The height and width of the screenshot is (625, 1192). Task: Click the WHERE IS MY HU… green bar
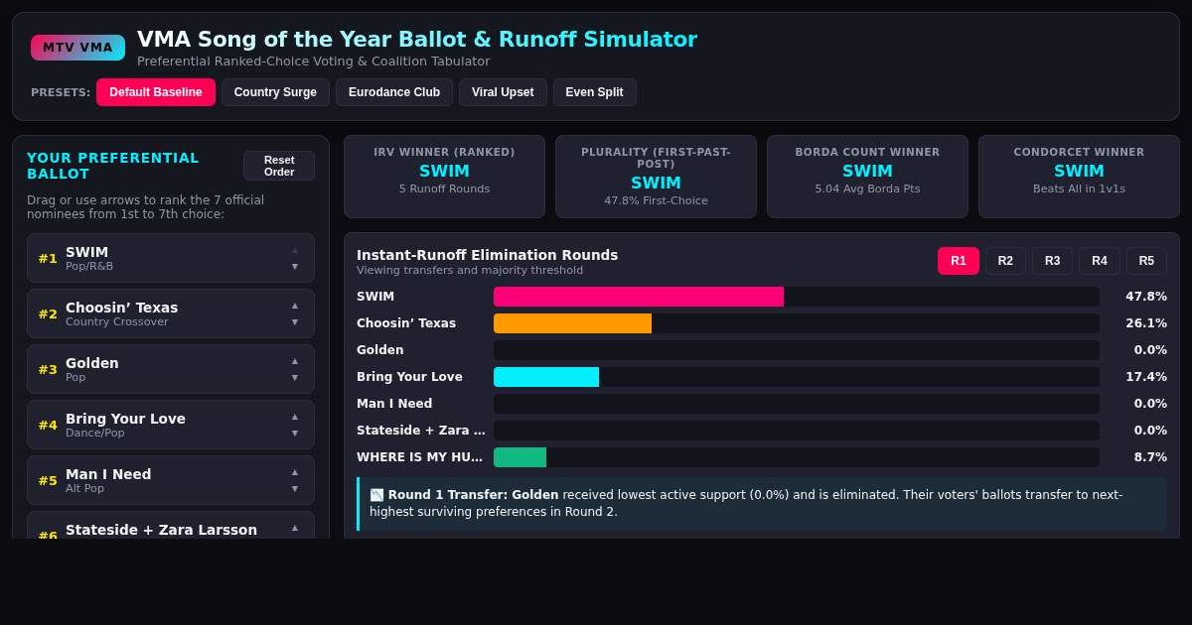[520, 457]
